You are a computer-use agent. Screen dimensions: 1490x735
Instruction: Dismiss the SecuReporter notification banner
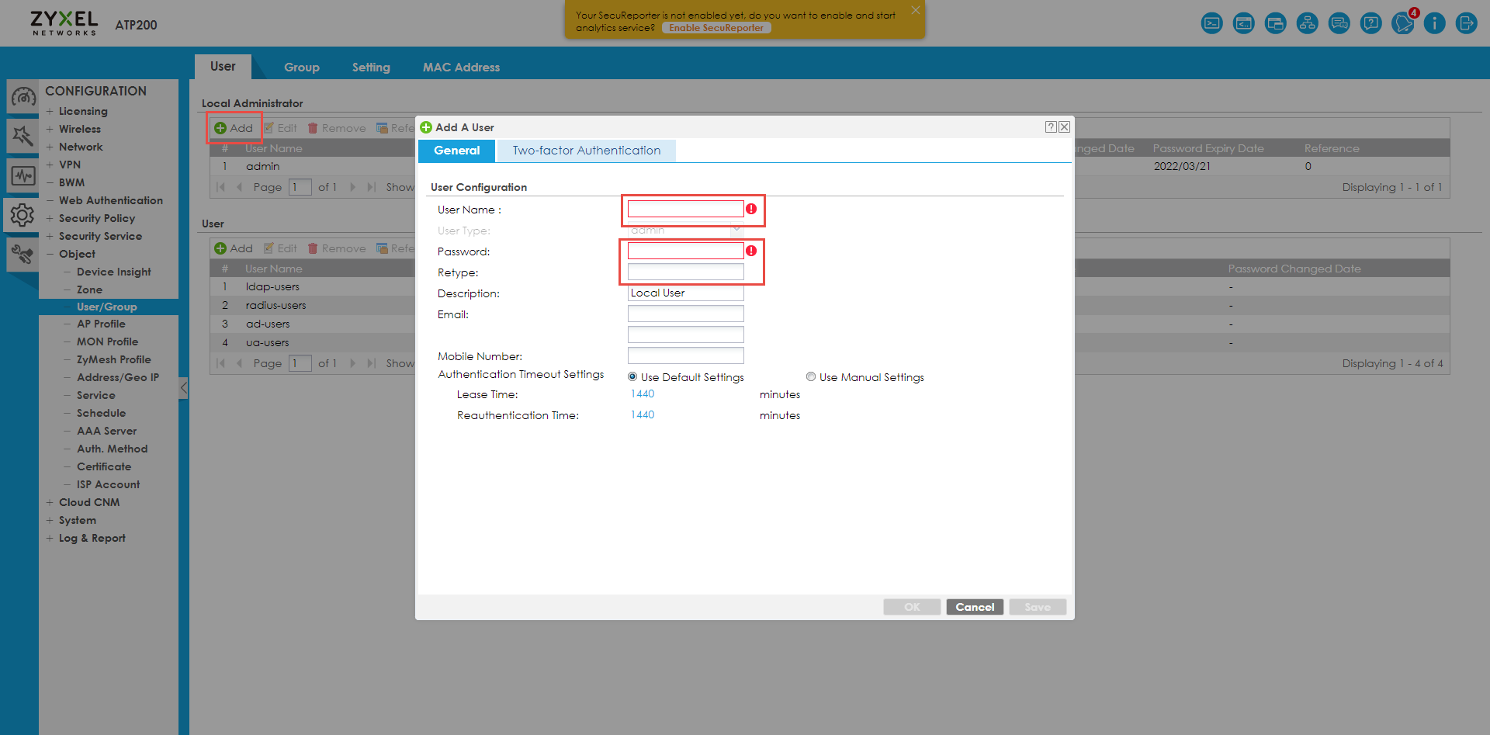pyautogui.click(x=916, y=10)
